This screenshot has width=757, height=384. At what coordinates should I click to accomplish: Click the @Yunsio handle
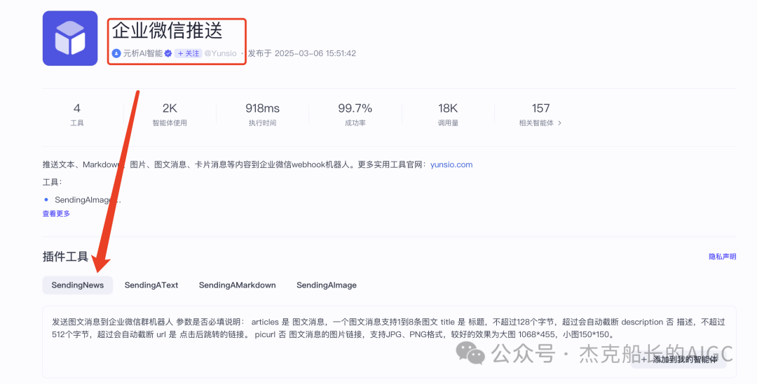[220, 53]
